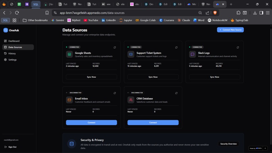The height and width of the screenshot is (153, 272).
Task: Click the SQL bookmark button
Action: point(5,20)
